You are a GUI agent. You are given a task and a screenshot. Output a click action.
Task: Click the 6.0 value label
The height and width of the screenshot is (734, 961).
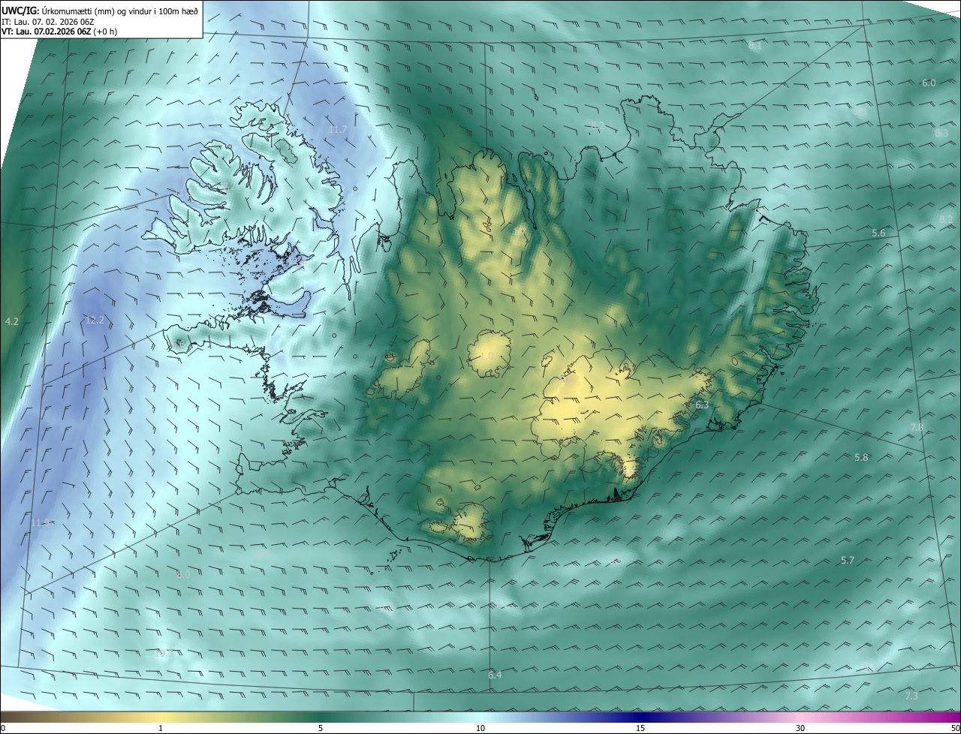coord(929,83)
